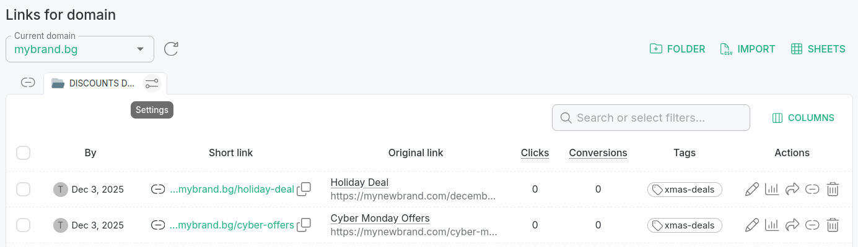Open the Discounts folder settings icon
Image resolution: width=858 pixels, height=247 pixels.
tap(152, 83)
